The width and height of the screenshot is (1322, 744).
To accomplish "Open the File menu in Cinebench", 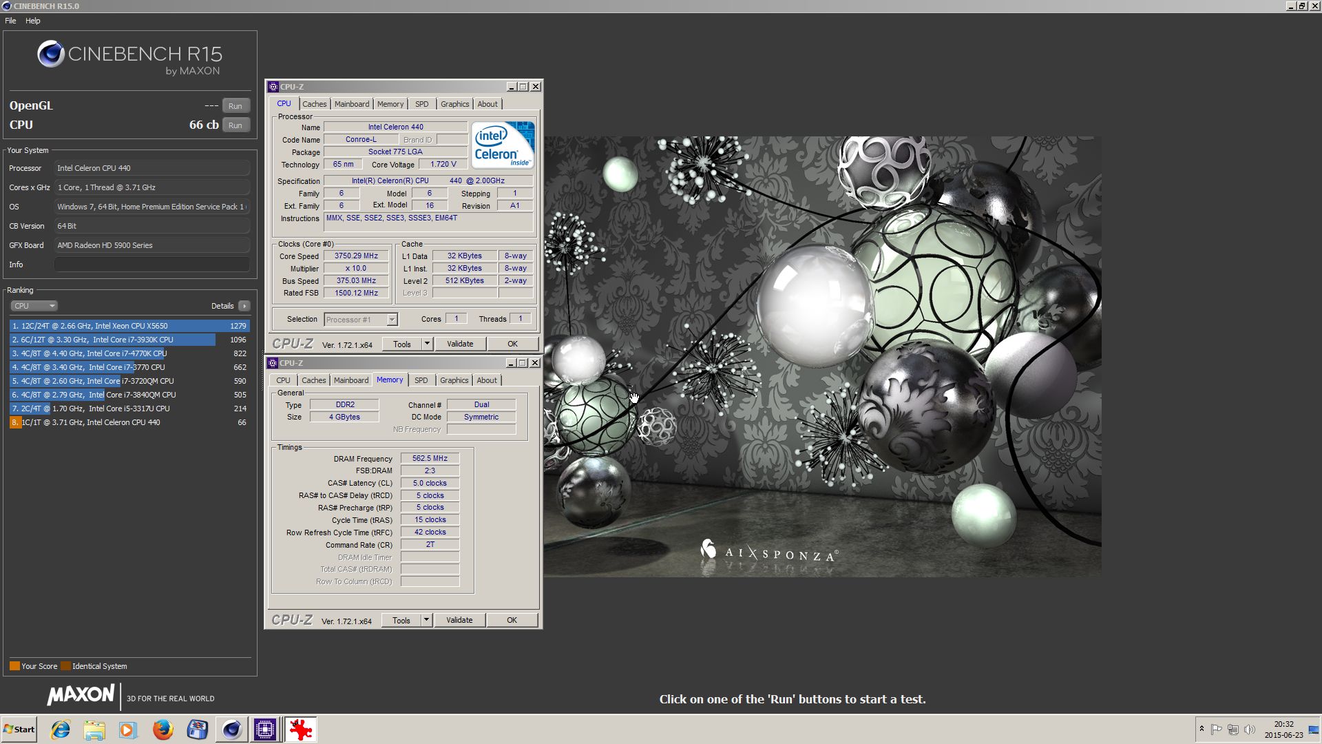I will pos(10,21).
